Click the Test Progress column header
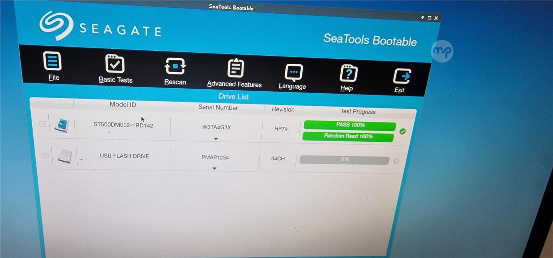Viewport: 553px width, 258px height. (358, 112)
